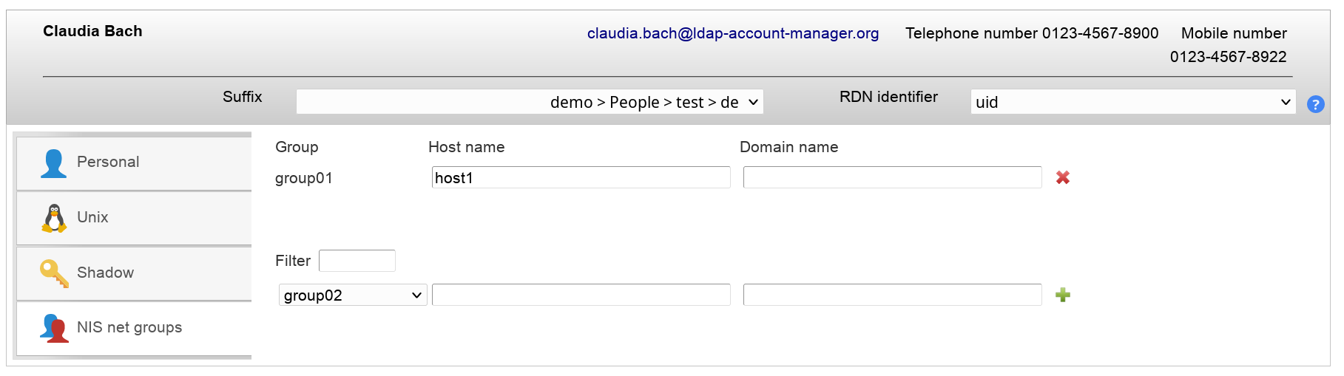
Task: Click the Shadow key icon
Action: (54, 273)
